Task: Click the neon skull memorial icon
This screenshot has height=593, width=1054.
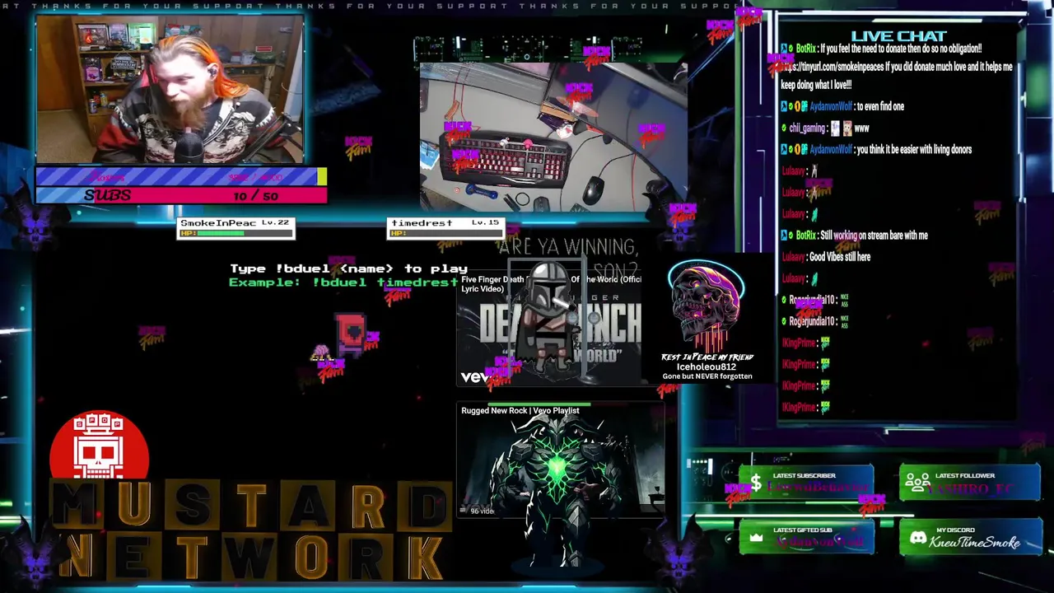Action: [x=707, y=306]
